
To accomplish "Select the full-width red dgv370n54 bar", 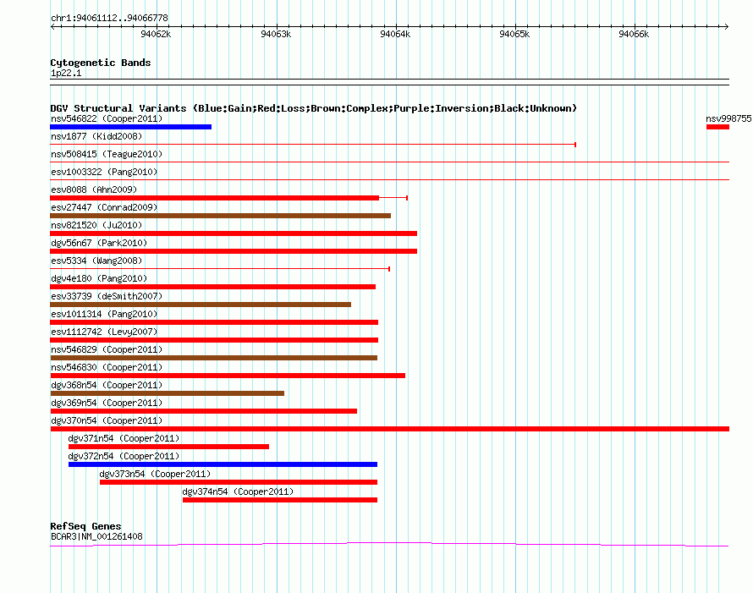I will tap(389, 429).
